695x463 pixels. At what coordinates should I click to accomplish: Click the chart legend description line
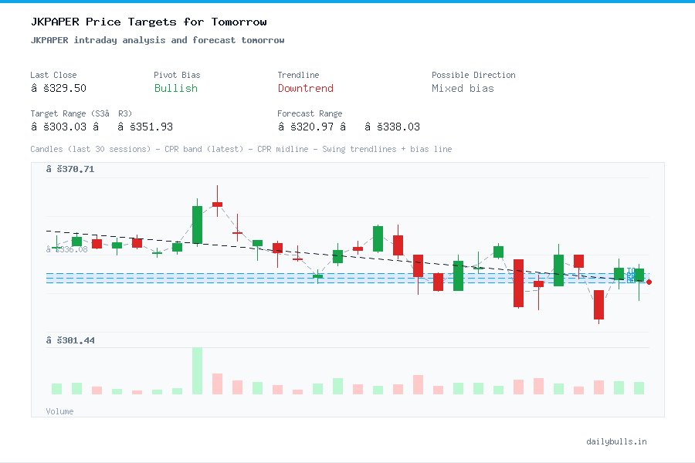click(x=239, y=149)
